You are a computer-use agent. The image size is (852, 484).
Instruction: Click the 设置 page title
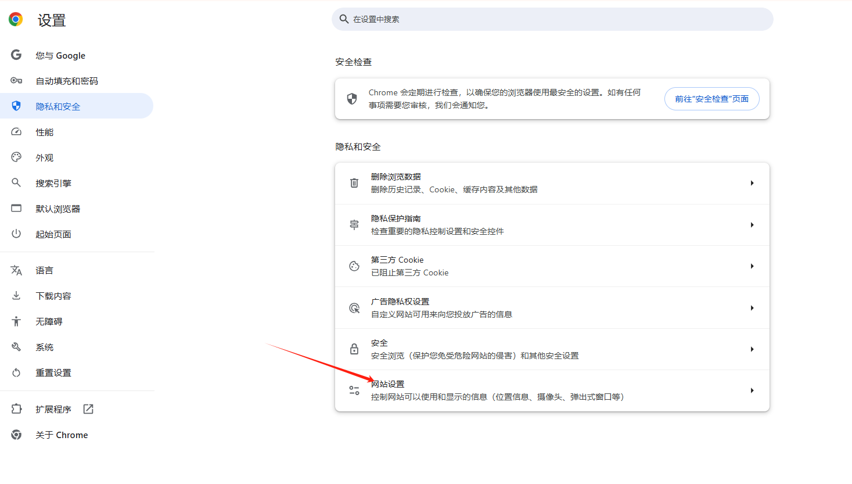52,20
